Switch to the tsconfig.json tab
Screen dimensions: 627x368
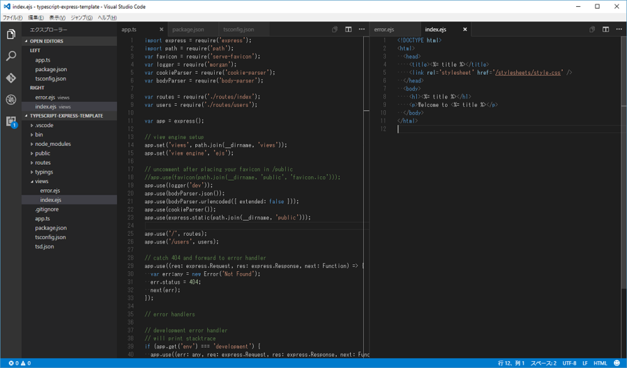point(243,29)
